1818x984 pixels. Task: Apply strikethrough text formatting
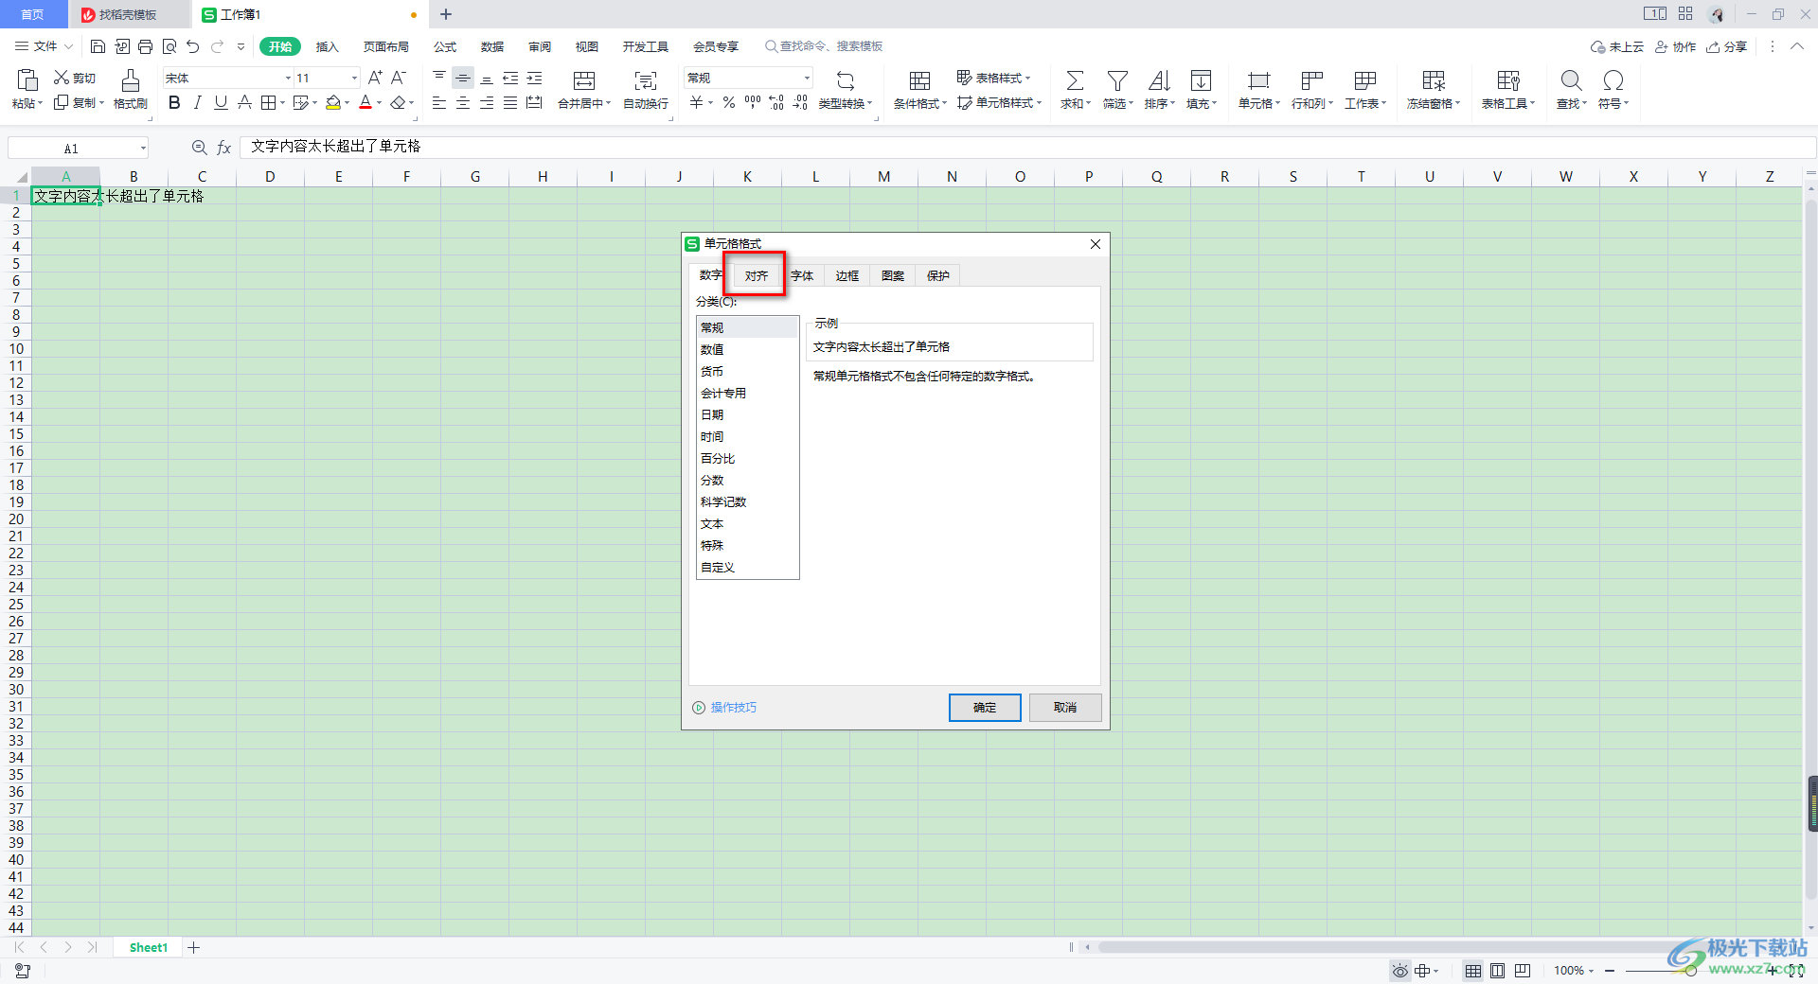244,102
